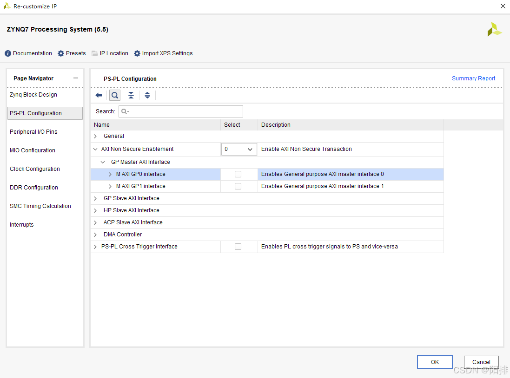Toggle the search magnifier toolbar icon

coord(115,95)
